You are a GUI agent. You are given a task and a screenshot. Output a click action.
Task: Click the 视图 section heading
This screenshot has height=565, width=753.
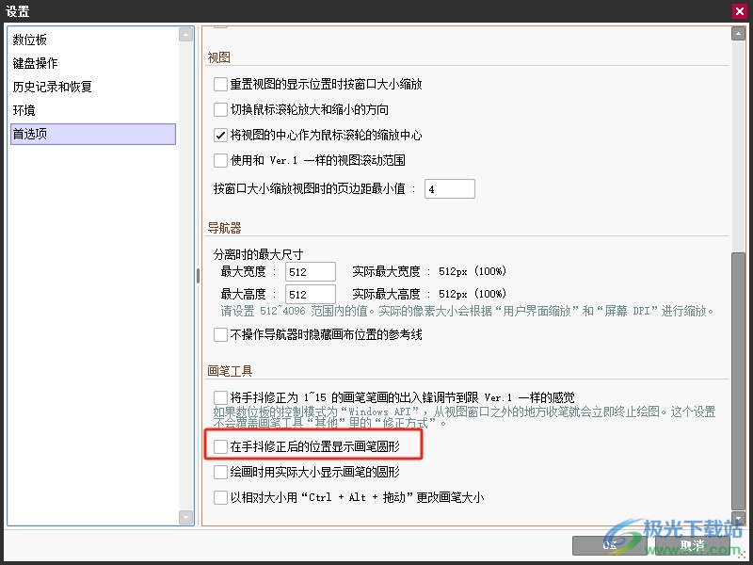(219, 57)
